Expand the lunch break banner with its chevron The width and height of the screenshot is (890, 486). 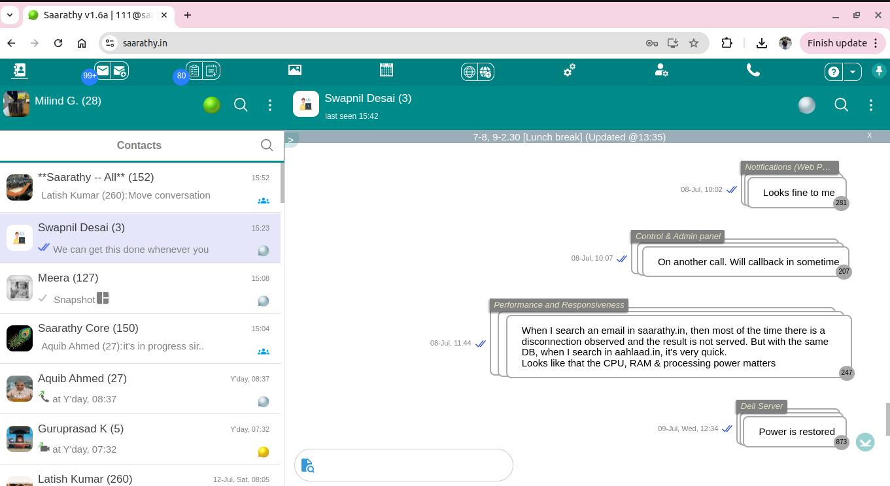[x=290, y=139]
